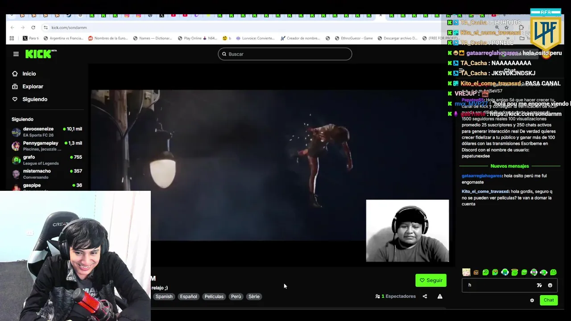Open Play Online N64 bookmark

click(x=197, y=38)
